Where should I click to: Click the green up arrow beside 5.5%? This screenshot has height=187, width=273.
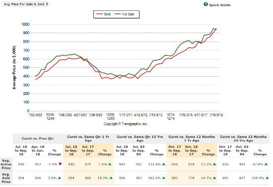(x=60, y=178)
